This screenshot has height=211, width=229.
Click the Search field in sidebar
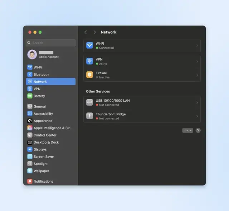(x=51, y=43)
